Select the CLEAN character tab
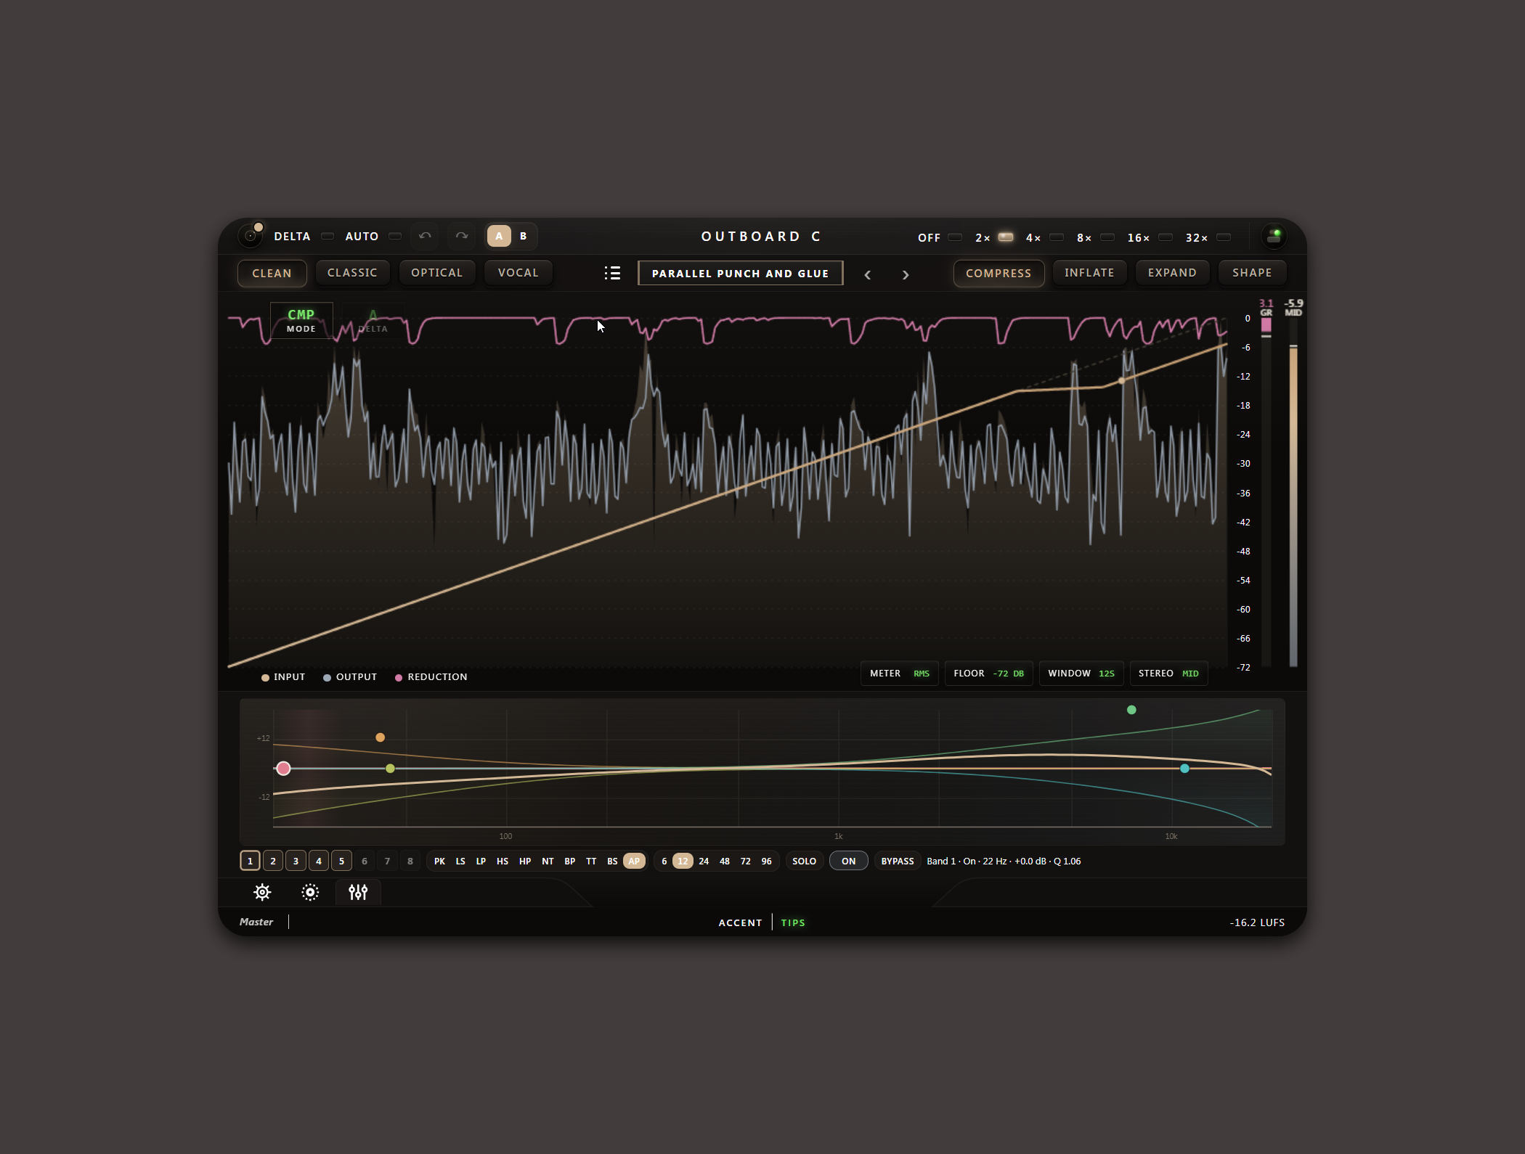The height and width of the screenshot is (1154, 1525). (272, 273)
